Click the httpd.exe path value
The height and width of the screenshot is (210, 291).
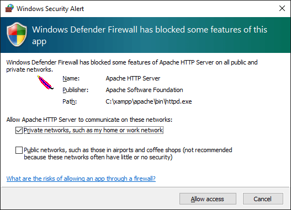click(x=149, y=101)
